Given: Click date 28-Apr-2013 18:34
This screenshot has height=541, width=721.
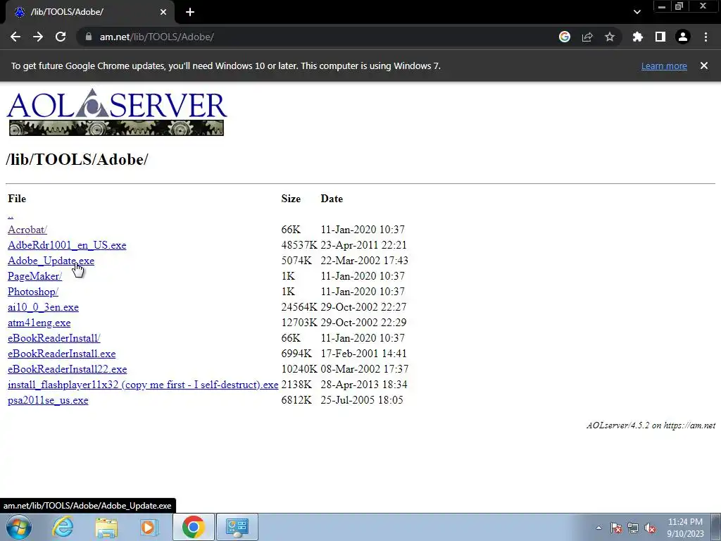Looking at the screenshot, I should click(x=364, y=385).
